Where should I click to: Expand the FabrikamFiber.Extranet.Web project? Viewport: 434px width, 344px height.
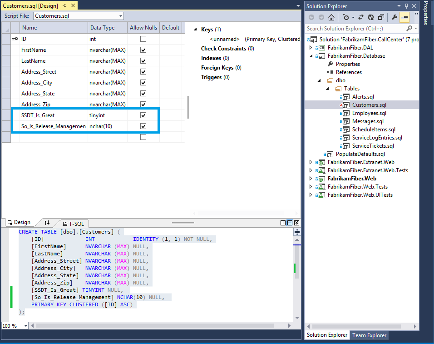310,162
